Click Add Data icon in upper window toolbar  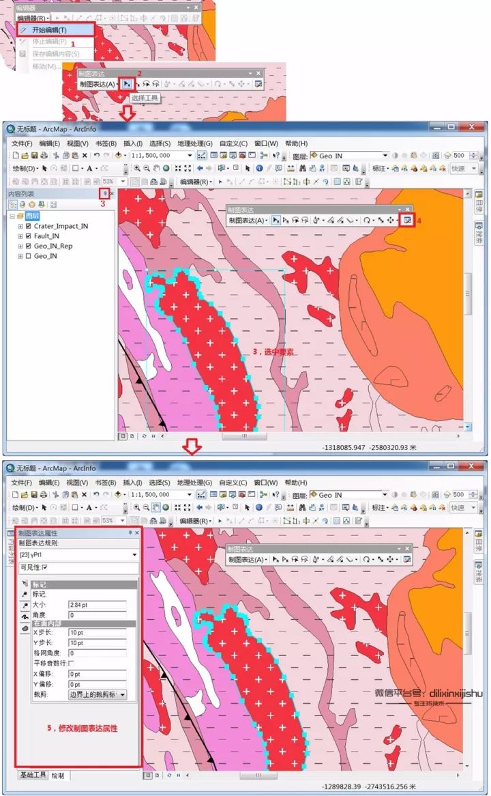[x=119, y=156]
